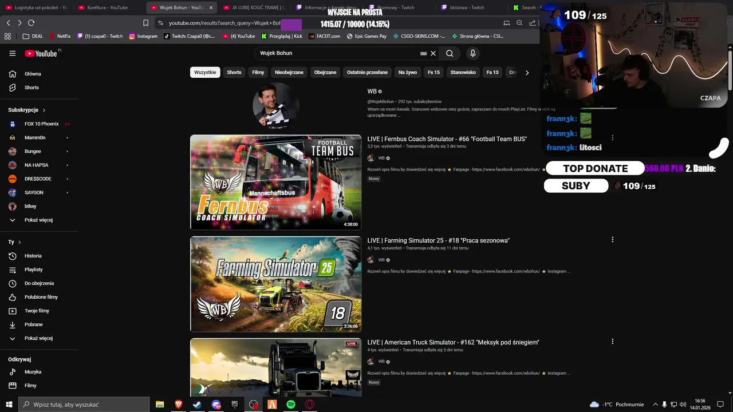Viewport: 733px width, 412px height.
Task: Clear the search query with X
Action: pos(434,53)
